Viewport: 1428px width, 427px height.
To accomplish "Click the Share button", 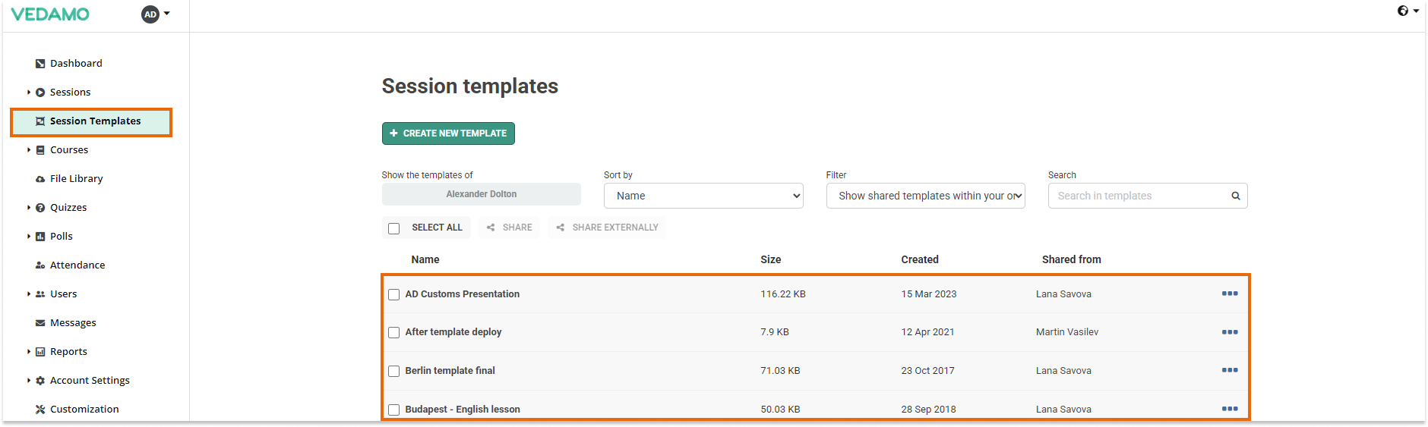I will click(509, 228).
